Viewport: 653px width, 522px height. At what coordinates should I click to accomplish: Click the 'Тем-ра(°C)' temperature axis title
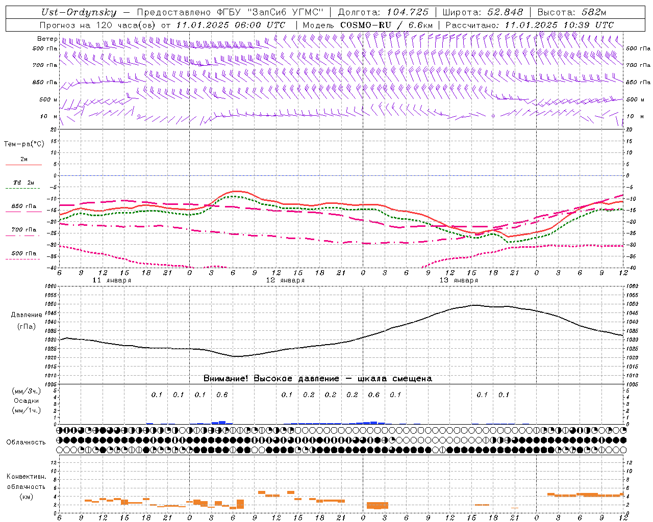click(x=24, y=144)
